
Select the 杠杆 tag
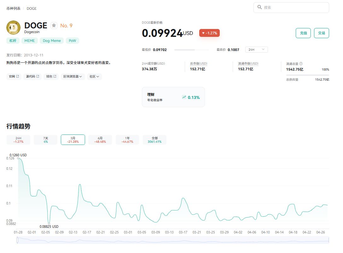13,41
